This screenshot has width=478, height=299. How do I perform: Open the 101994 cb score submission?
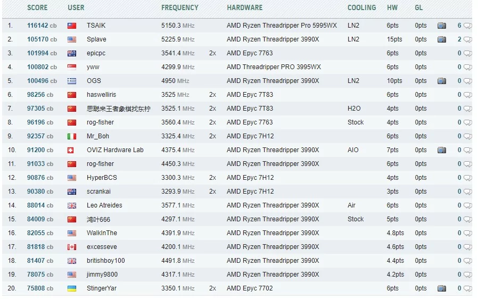(x=42, y=53)
